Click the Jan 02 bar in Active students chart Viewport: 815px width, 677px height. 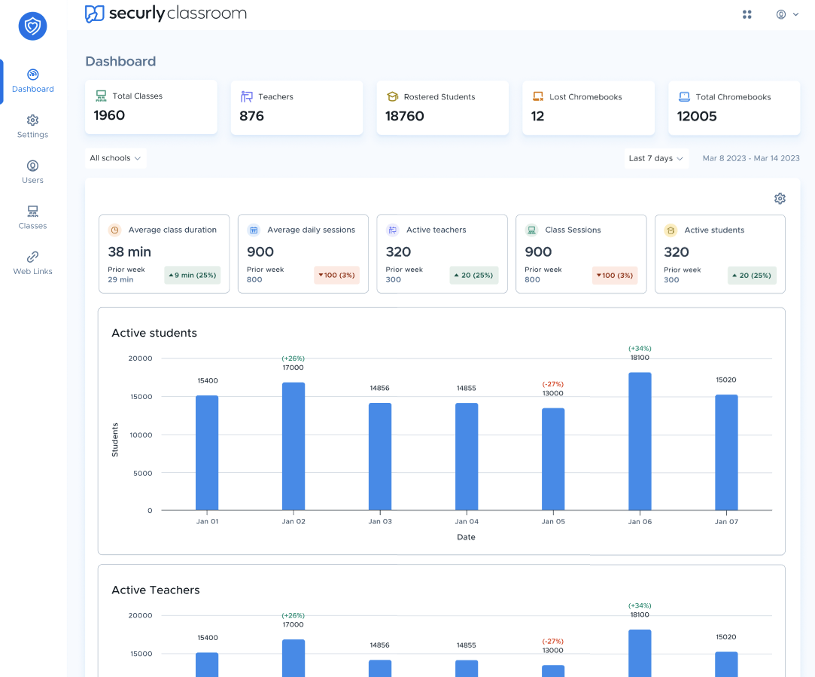(293, 446)
